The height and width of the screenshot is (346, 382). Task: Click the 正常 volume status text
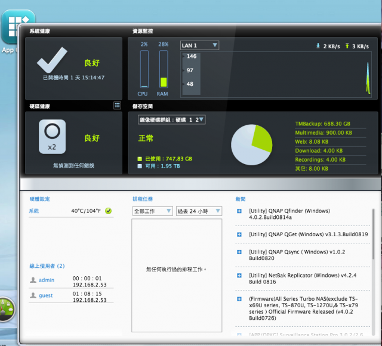click(146, 138)
